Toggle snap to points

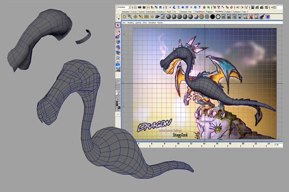tap(223, 7)
